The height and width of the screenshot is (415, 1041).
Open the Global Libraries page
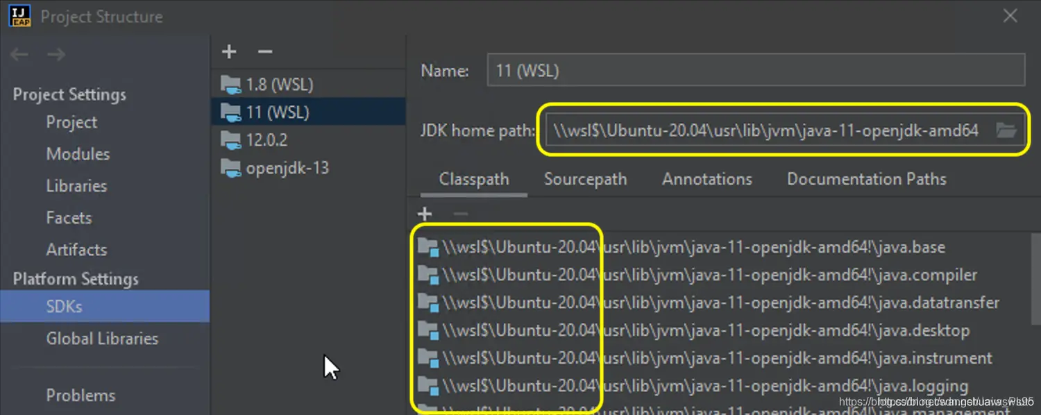(102, 339)
